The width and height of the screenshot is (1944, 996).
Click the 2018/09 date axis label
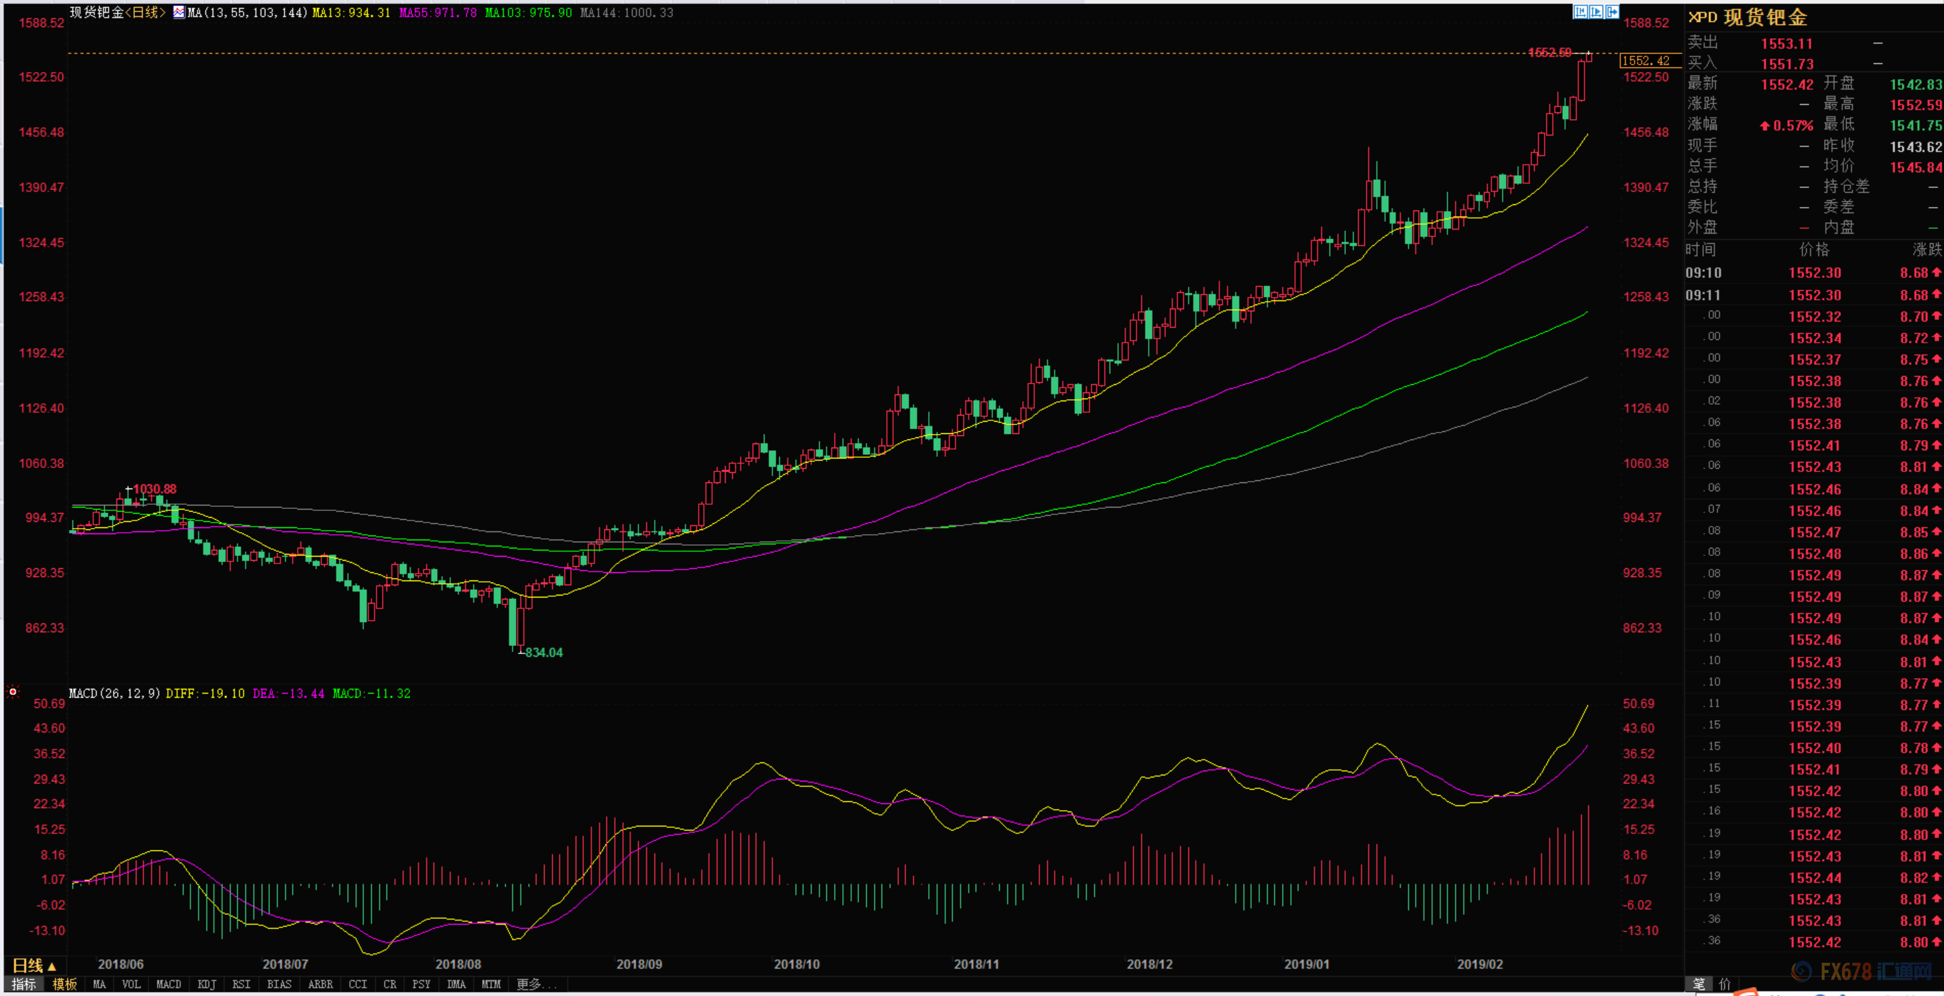[x=639, y=963]
